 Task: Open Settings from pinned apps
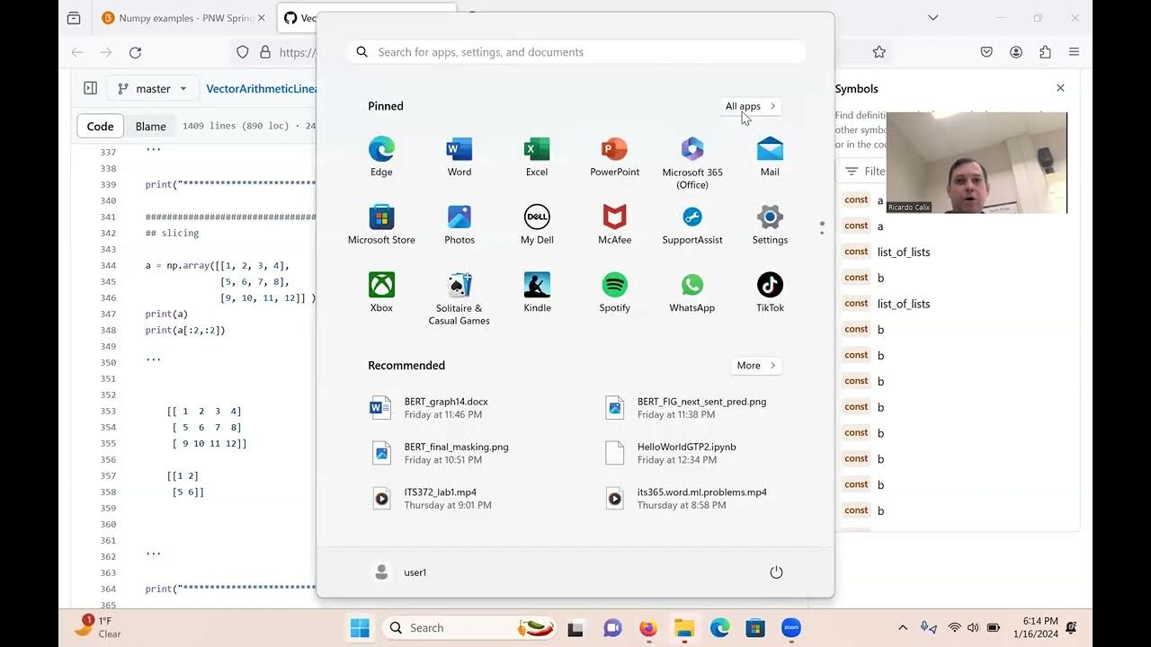point(770,225)
